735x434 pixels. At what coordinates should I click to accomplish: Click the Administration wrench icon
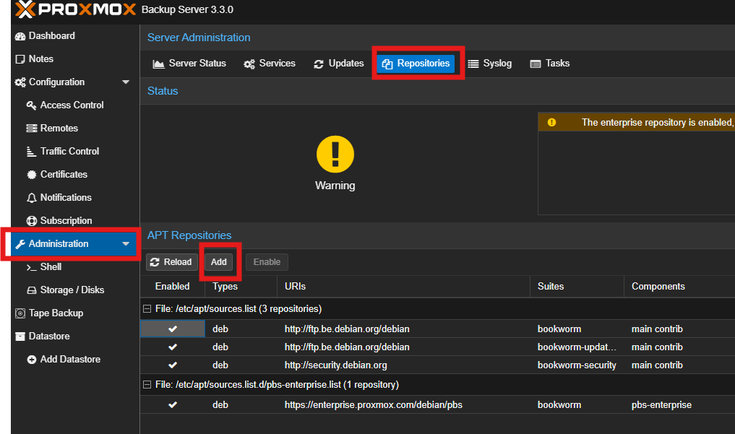pos(20,244)
